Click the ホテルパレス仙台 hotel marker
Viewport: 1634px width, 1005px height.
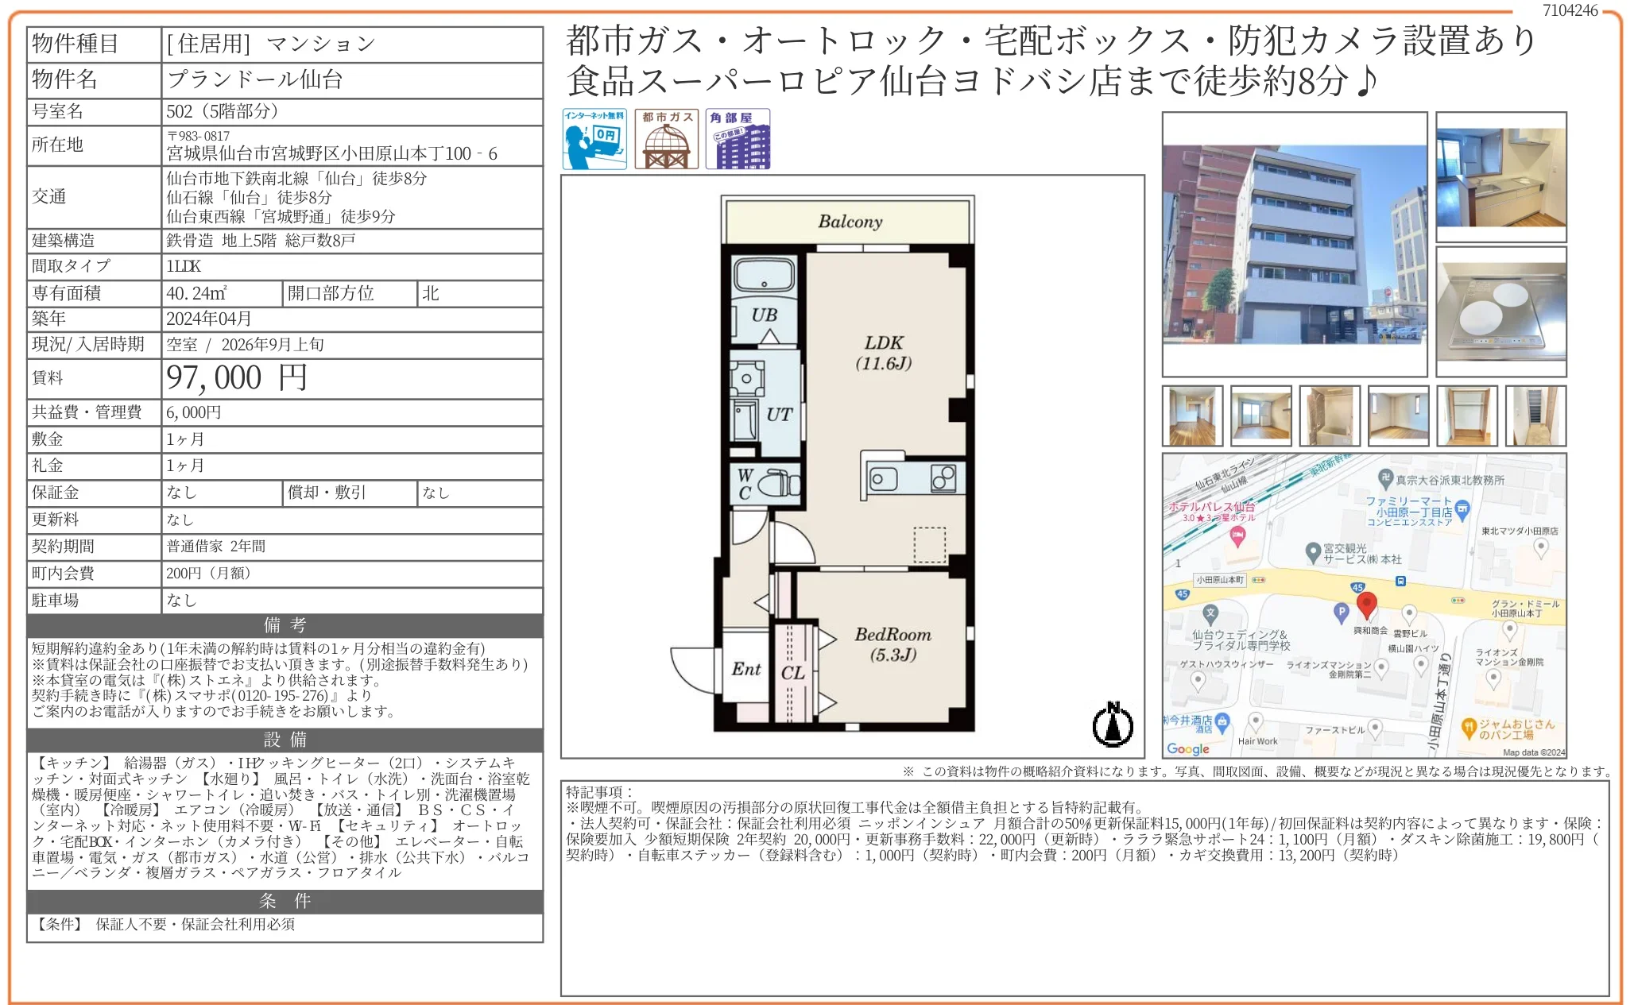1237,537
